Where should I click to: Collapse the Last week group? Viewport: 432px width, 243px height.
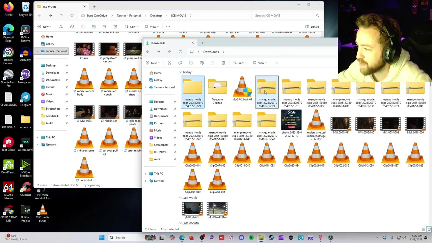(181, 198)
